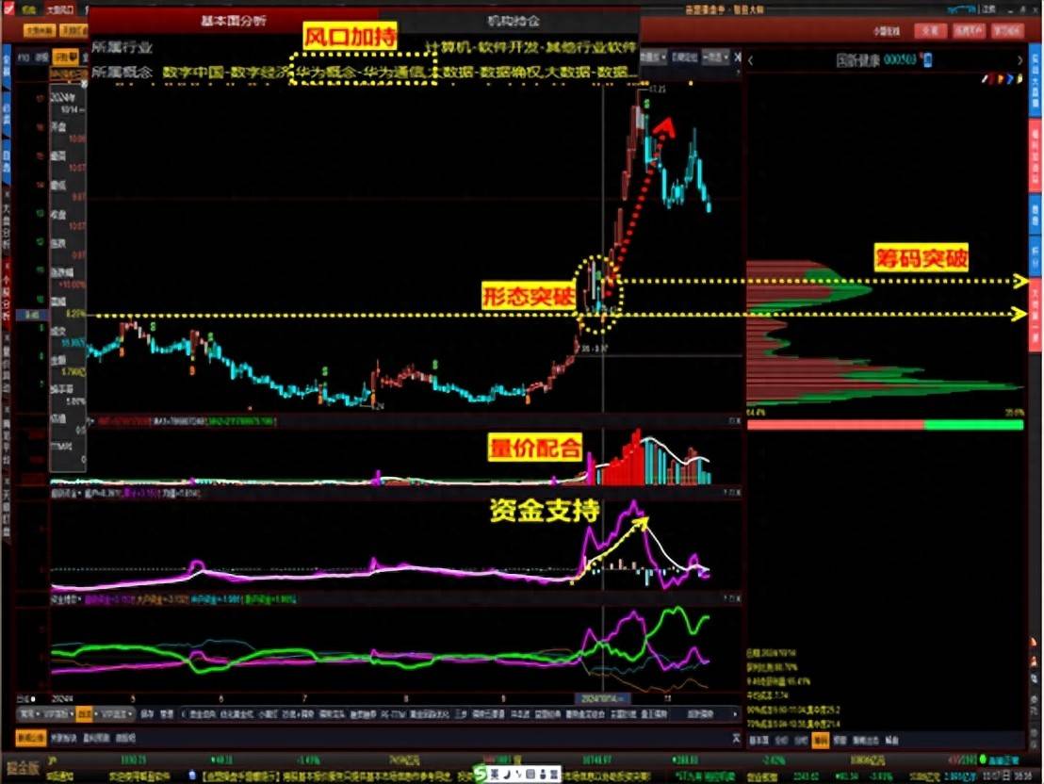
Task: Open the period dropdown in chart toolbar
Action: click(x=716, y=57)
